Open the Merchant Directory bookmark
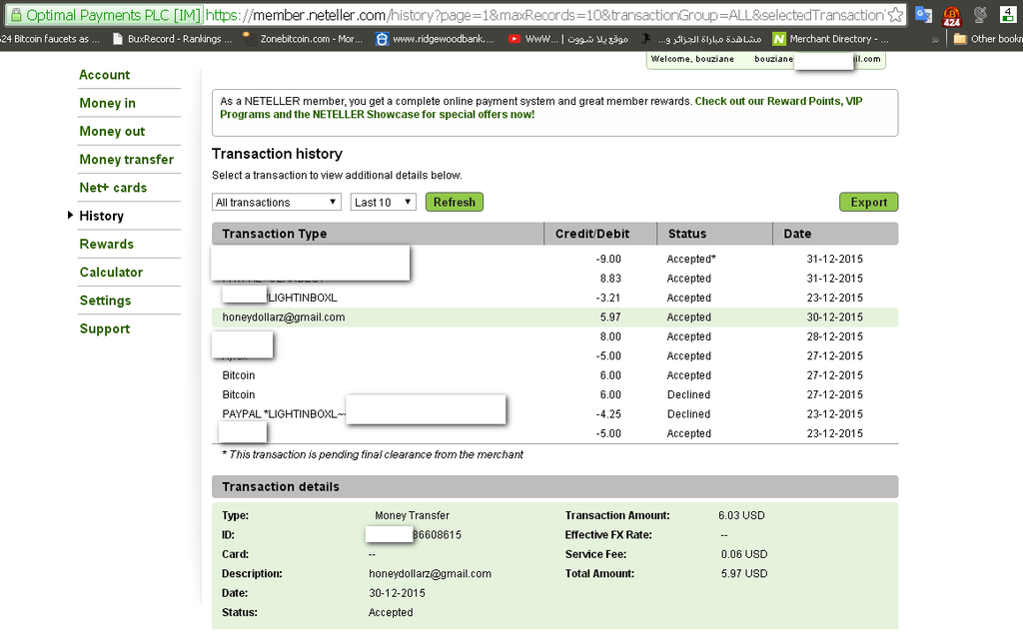The height and width of the screenshot is (640, 1023). pyautogui.click(x=830, y=39)
